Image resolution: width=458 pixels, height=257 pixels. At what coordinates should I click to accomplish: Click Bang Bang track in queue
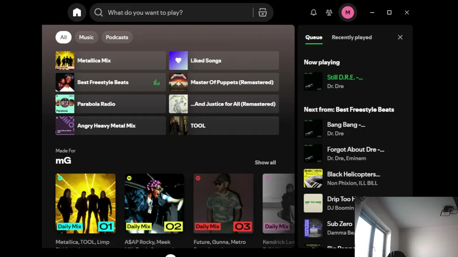tap(346, 125)
